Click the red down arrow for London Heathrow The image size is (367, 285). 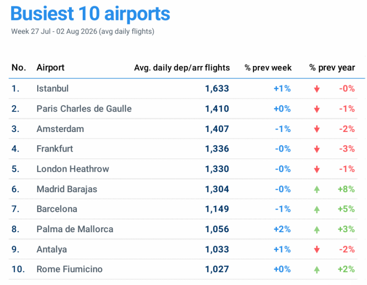click(317, 169)
